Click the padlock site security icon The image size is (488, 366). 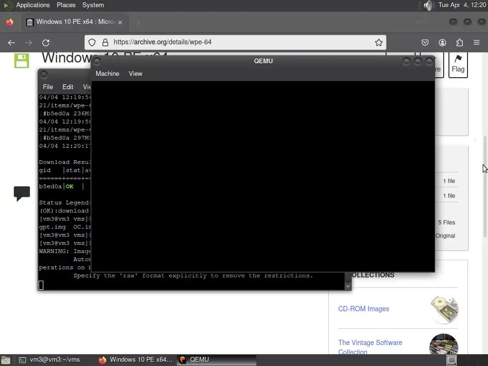(x=105, y=42)
